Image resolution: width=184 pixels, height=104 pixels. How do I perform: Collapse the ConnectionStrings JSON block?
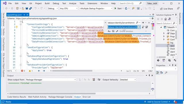tap(21, 24)
